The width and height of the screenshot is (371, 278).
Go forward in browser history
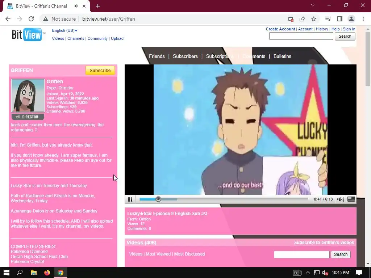[20, 19]
